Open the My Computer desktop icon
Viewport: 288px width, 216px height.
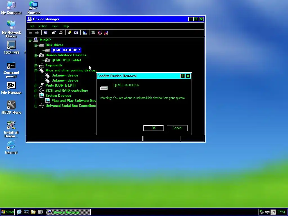point(11,8)
